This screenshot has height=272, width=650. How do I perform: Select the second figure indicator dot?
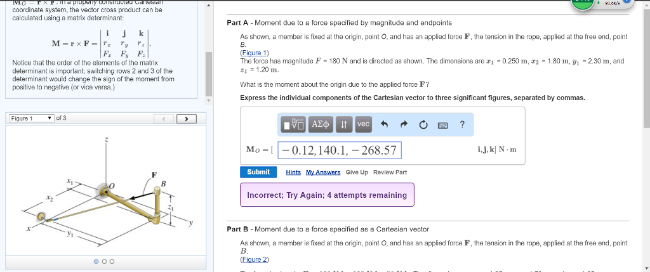[x=103, y=261]
